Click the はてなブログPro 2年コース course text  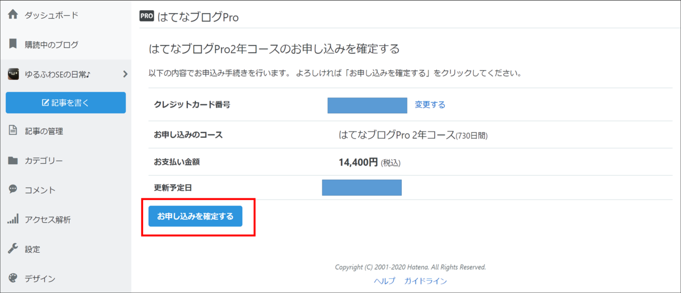click(397, 135)
